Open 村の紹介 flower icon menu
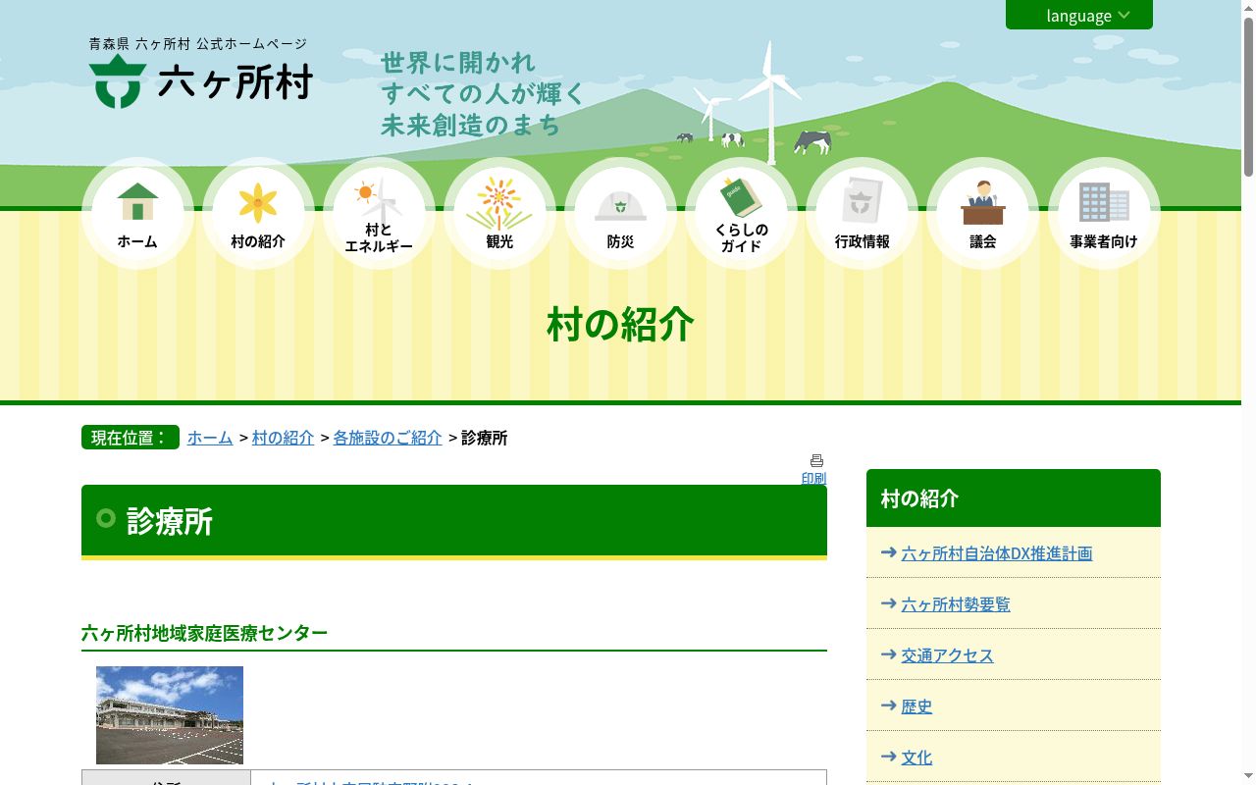Viewport: 1256px width, 785px height. tap(258, 214)
